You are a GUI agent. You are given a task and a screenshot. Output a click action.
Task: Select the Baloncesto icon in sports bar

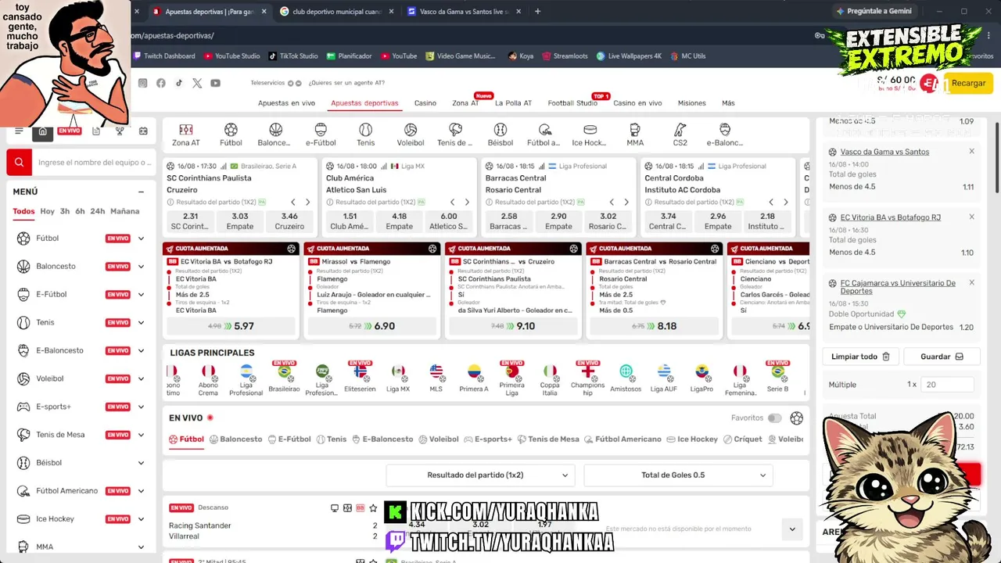pyautogui.click(x=275, y=130)
